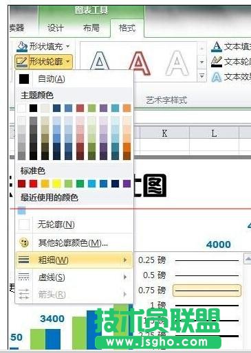Open 其他轮廓颜色(M) more colors dialog

[74, 242]
